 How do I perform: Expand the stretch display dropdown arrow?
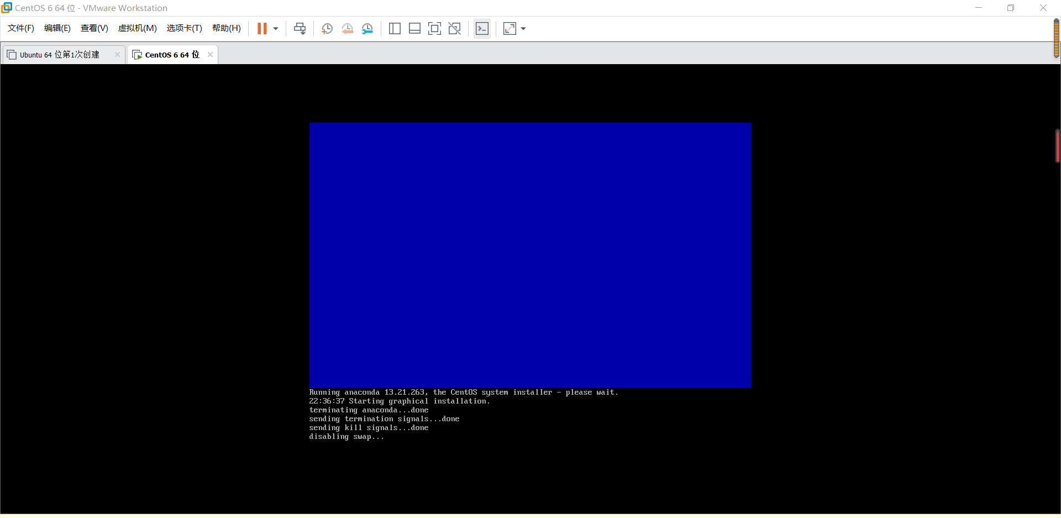coord(523,29)
